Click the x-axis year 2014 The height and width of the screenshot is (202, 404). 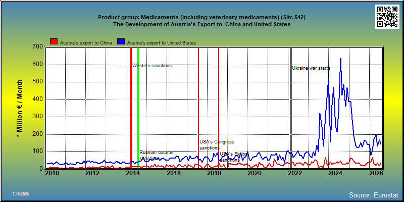pos(132,173)
